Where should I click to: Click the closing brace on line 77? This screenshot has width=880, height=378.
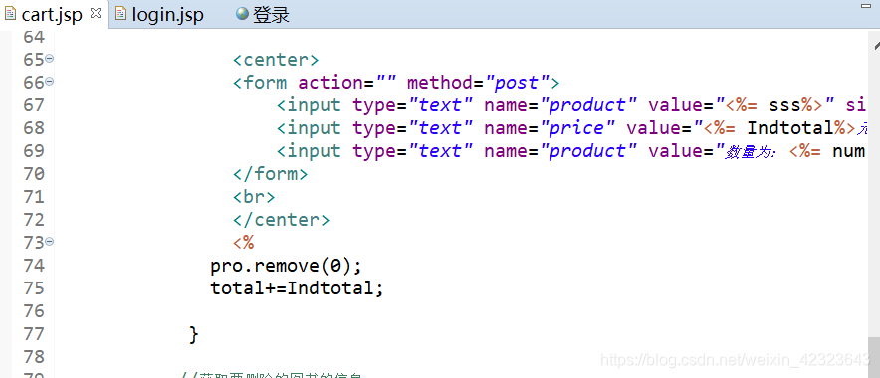tap(194, 334)
